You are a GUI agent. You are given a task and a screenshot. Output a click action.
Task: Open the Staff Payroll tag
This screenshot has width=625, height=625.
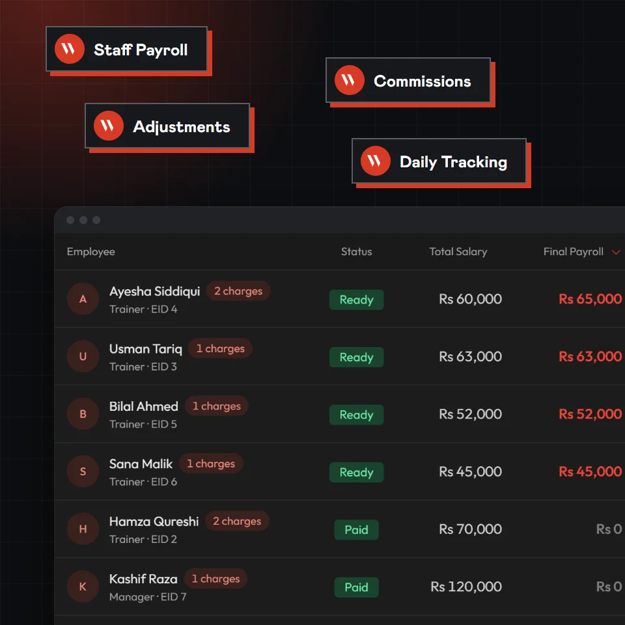[x=127, y=49]
